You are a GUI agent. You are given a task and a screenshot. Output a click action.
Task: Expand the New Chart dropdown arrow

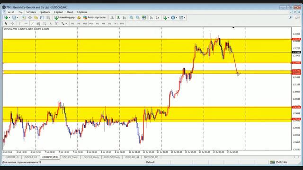click(9, 17)
